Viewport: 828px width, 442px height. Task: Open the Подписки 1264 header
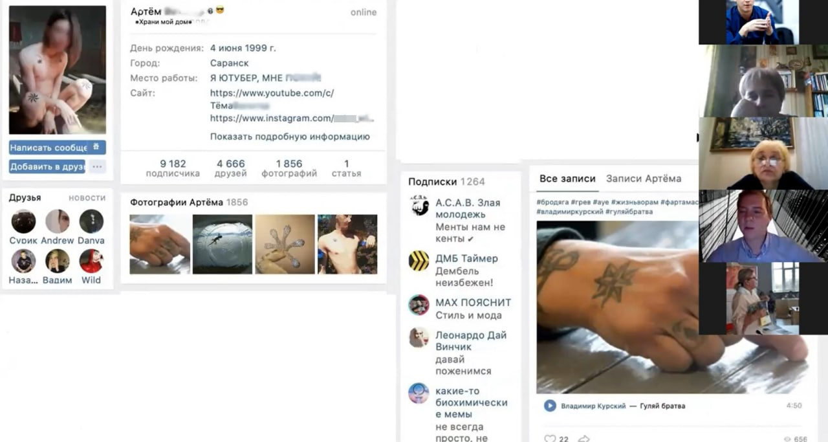[446, 182]
